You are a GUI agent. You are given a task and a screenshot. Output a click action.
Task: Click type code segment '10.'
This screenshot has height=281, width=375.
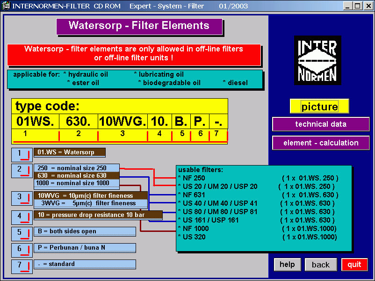[159, 122]
